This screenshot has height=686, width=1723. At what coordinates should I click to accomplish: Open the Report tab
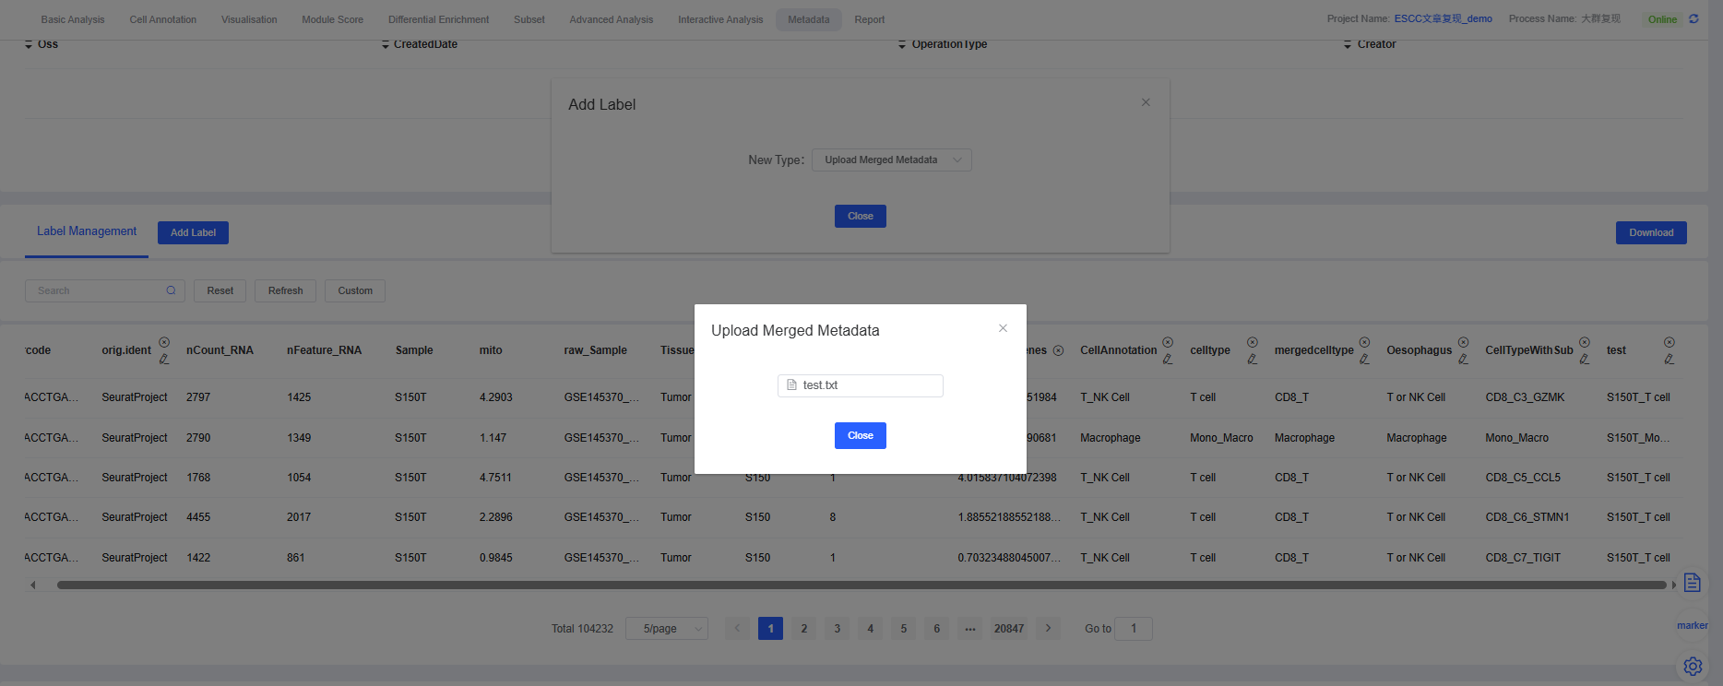tap(869, 19)
